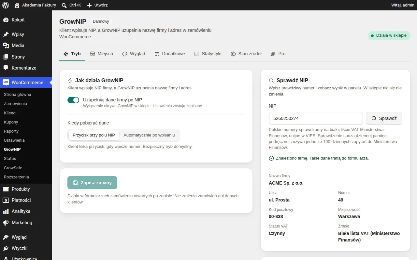This screenshot has height=260, width=417.
Task: Open Kupony submenu item
Action: tap(11, 122)
